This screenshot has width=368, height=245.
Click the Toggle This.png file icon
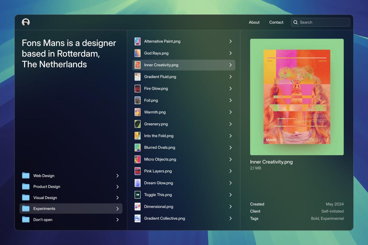[x=138, y=195]
